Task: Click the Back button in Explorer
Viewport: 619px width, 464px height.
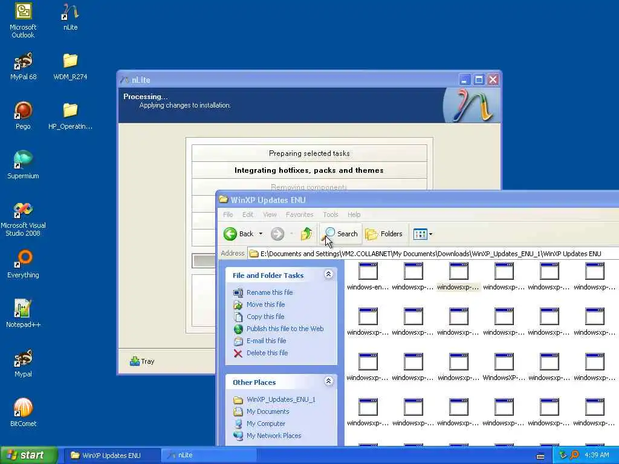Action: (238, 234)
